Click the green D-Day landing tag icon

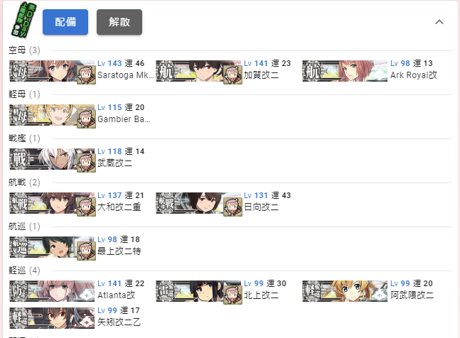(23, 20)
